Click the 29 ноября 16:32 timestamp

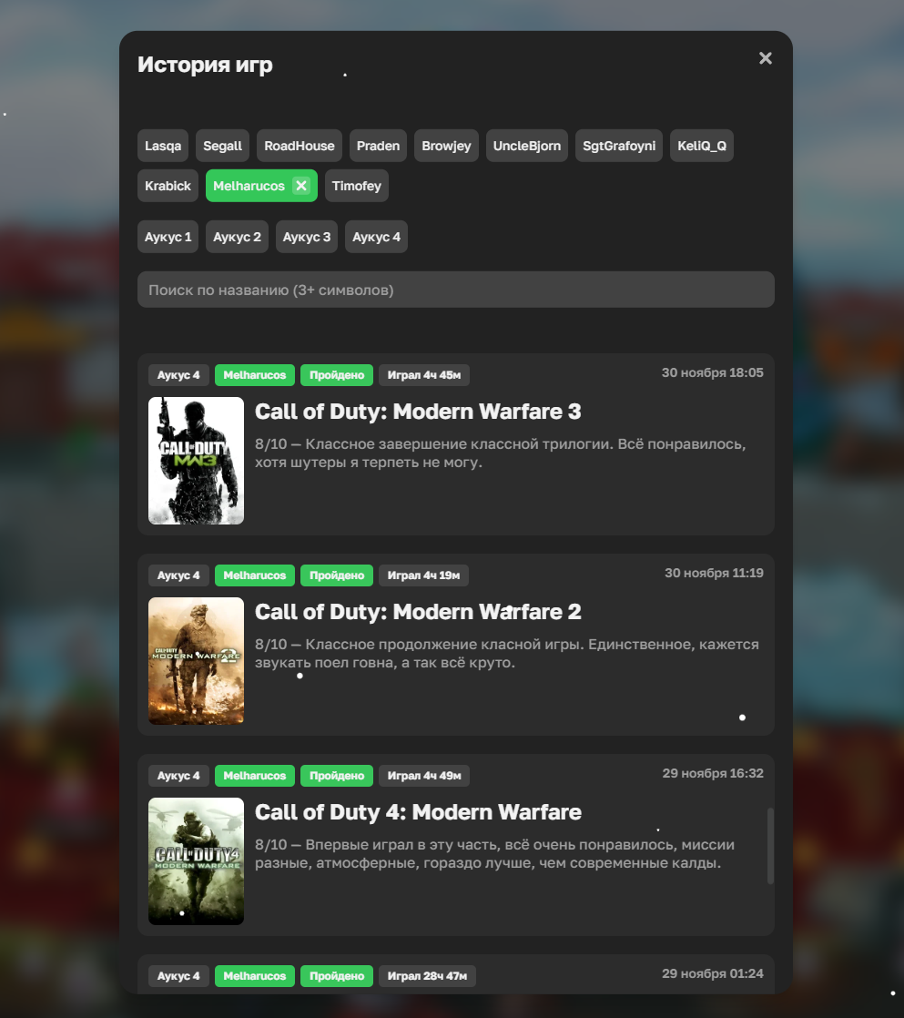(713, 773)
